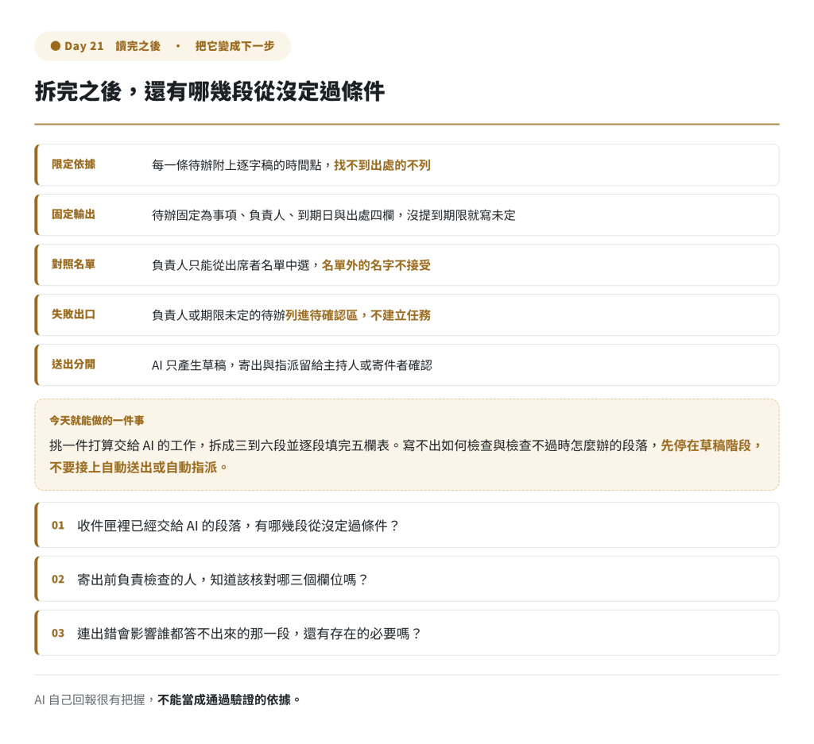Click the heading "拆完之後，還有哪幾段從沒定過條件"
Image resolution: width=814 pixels, height=744 pixels.
(210, 92)
